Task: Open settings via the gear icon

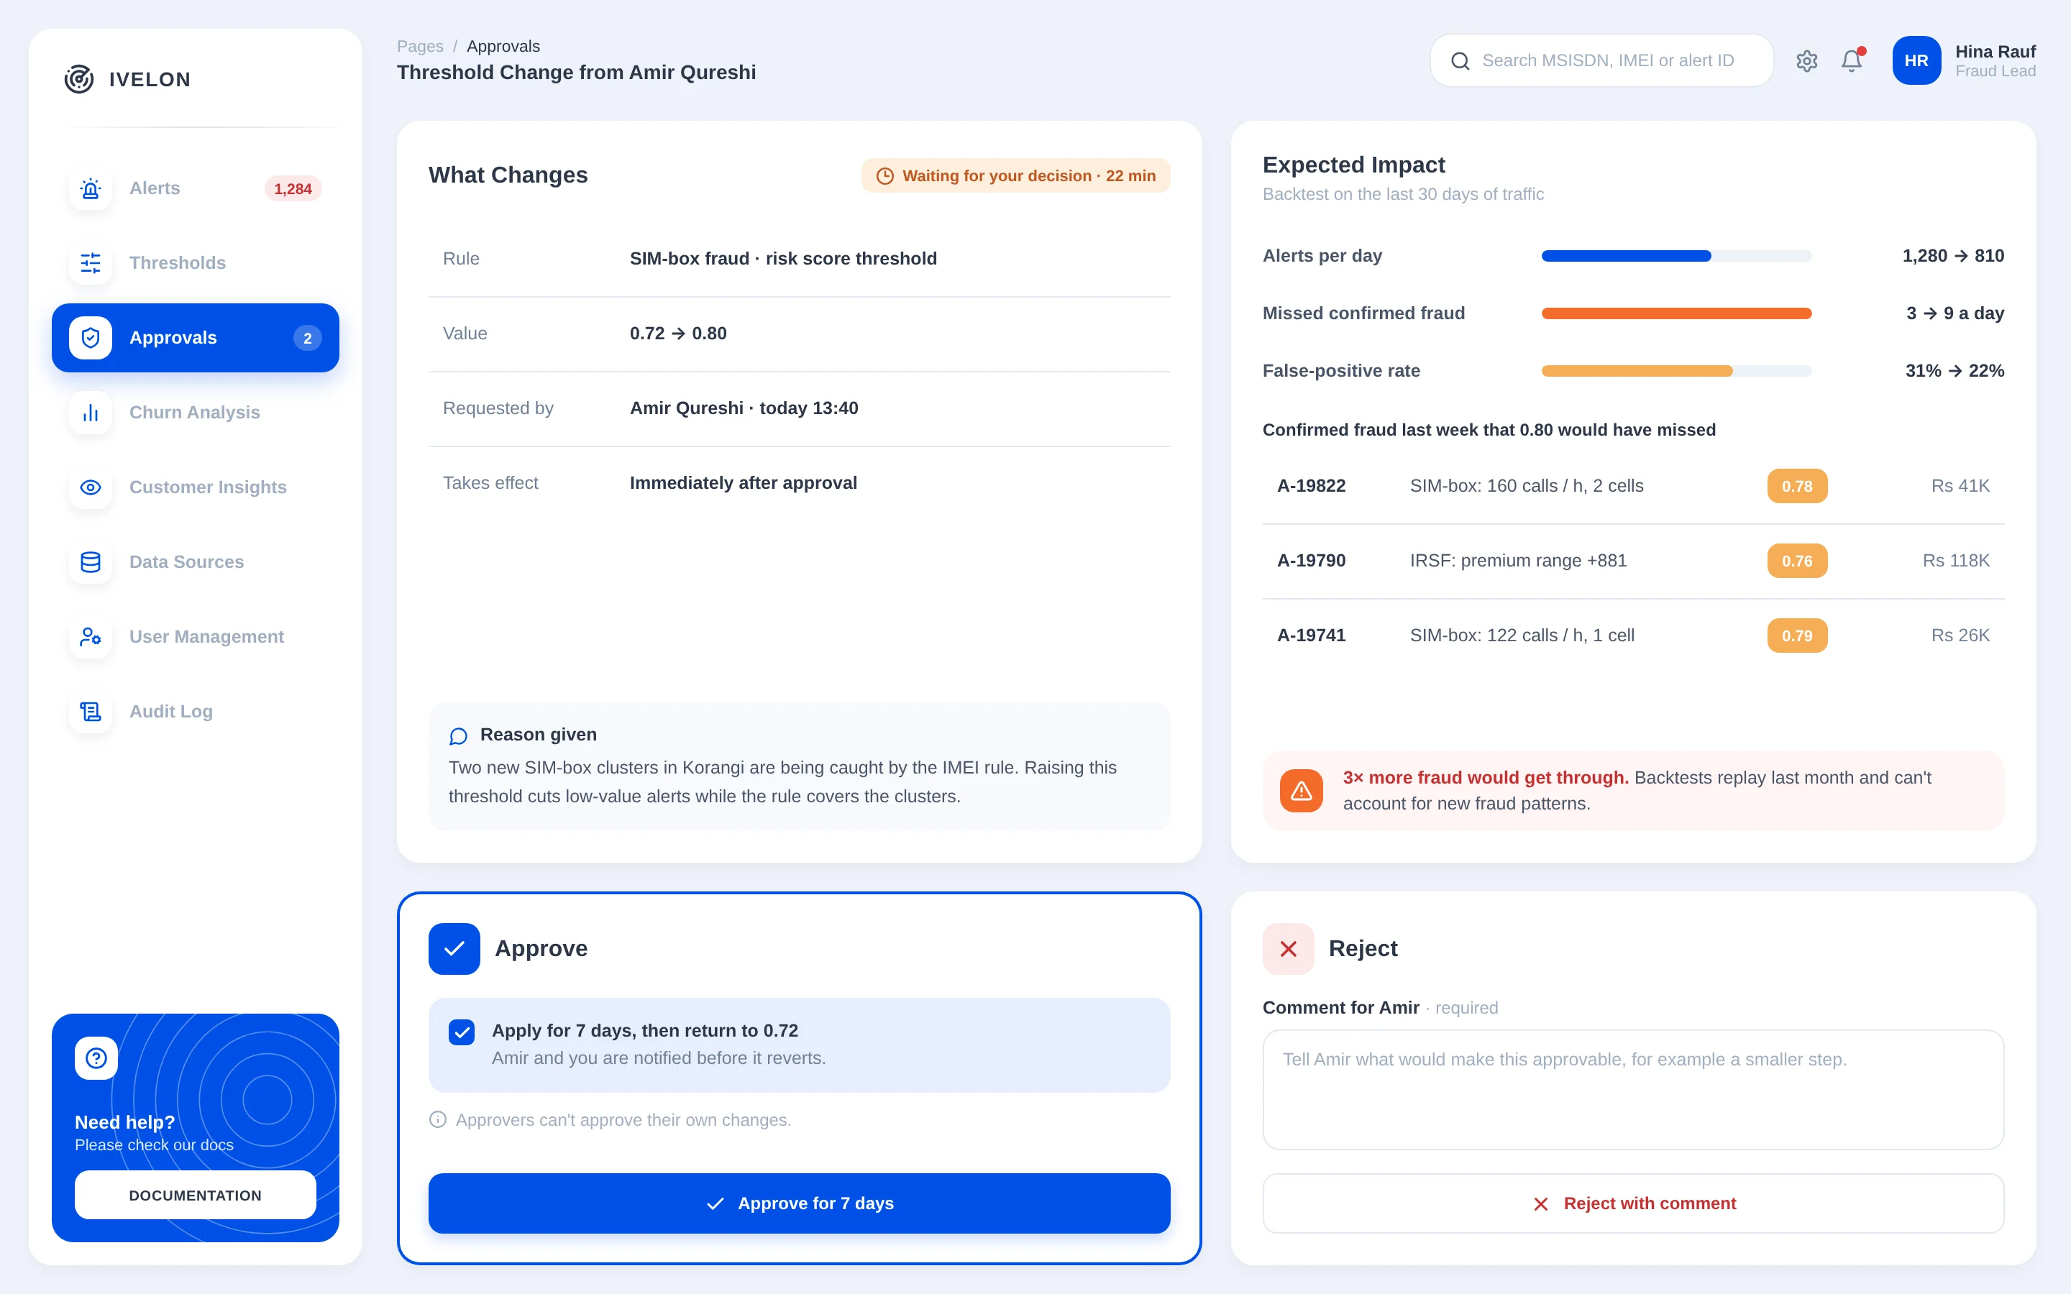Action: (1806, 61)
